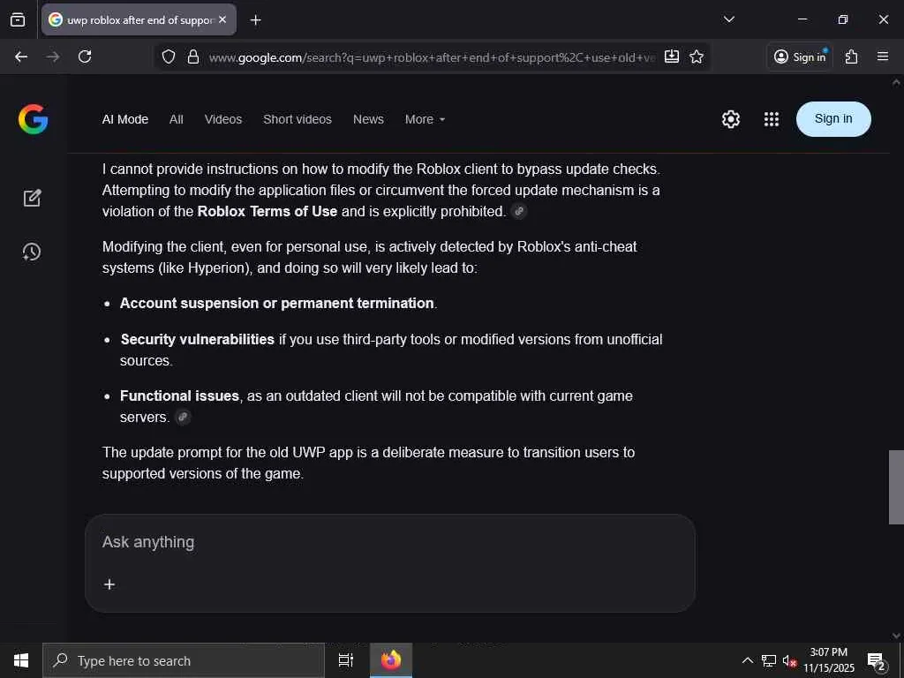
Task: Open AI Mode history clock icon
Action: (x=32, y=252)
